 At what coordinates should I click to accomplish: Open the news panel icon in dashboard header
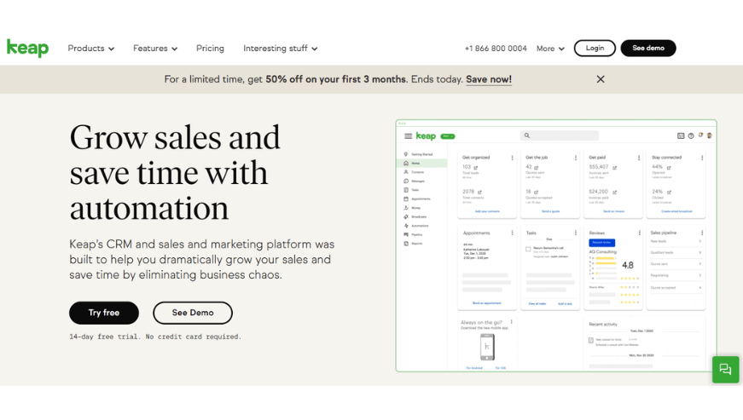click(x=681, y=135)
